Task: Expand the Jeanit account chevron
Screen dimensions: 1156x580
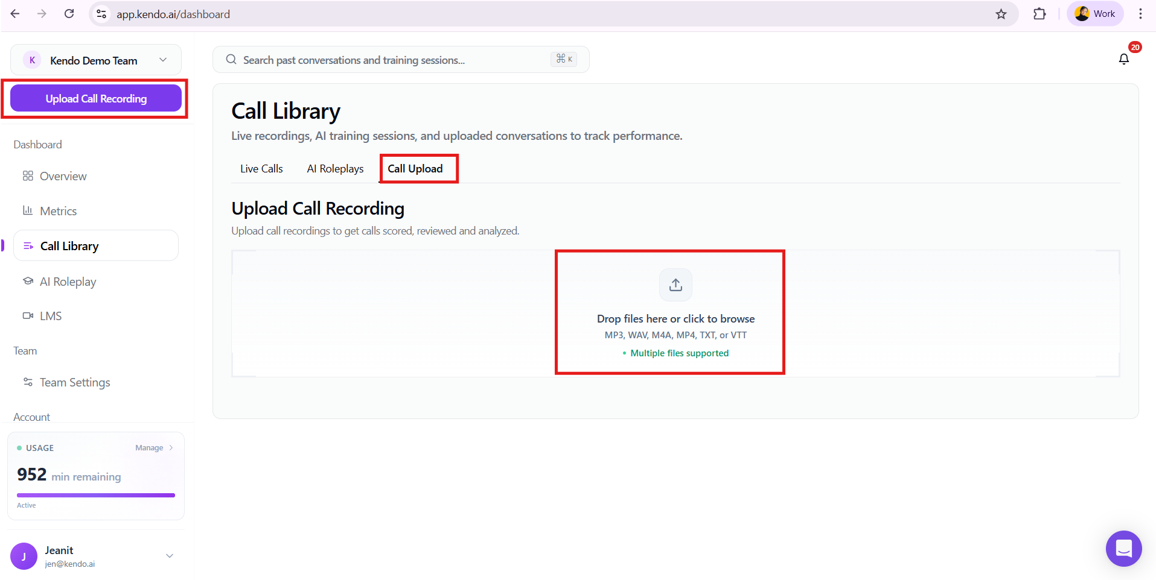Action: pos(170,556)
